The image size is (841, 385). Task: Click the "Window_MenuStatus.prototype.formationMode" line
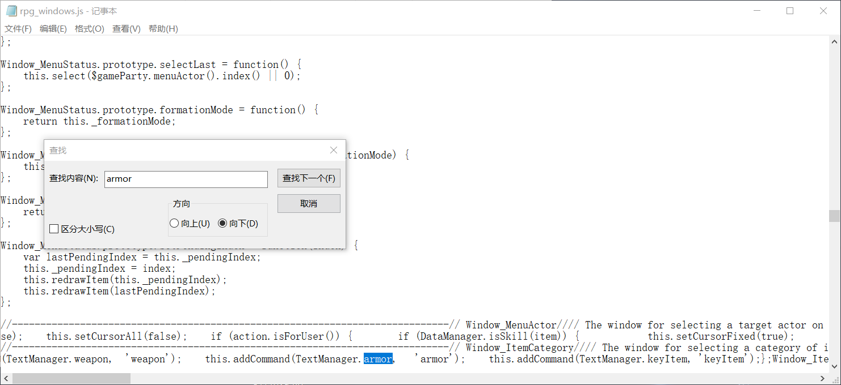coord(159,110)
